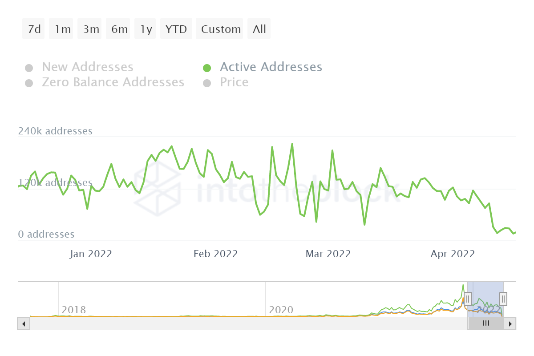Show All historical data
The width and height of the screenshot is (534, 356).
tap(259, 29)
